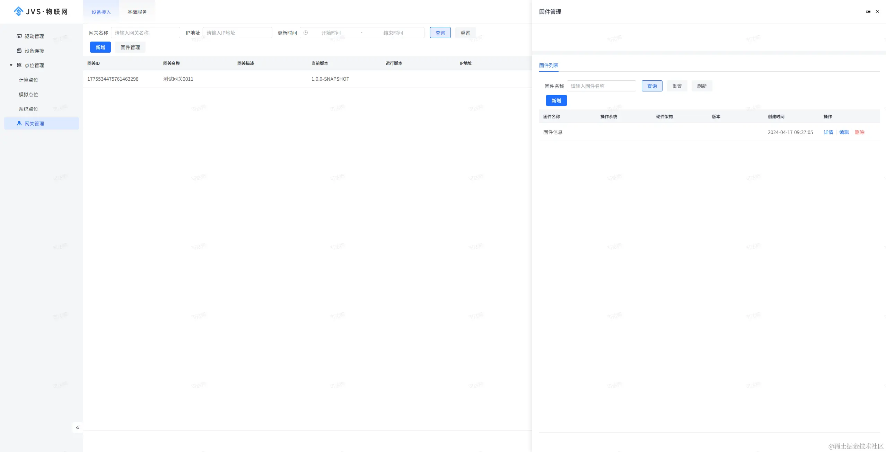Close the 固件管理 drawer panel

click(x=877, y=11)
